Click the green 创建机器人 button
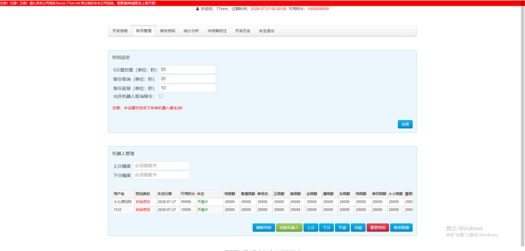Screen dimensions: 525x251 [x=289, y=227]
